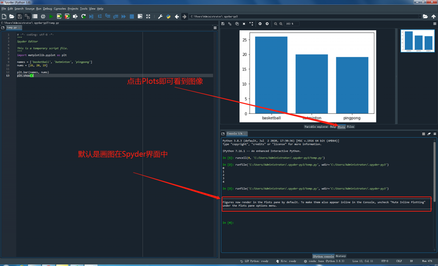Clear the console with the eraser icon
438x266 pixels.
pyautogui.click(x=429, y=134)
